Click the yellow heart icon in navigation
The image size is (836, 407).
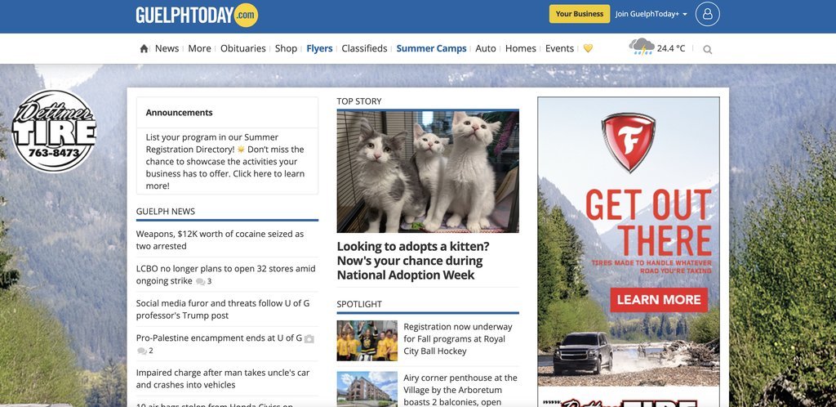tap(588, 48)
